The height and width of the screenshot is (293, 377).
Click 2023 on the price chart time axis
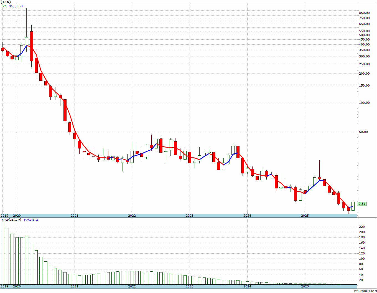[x=190, y=216]
